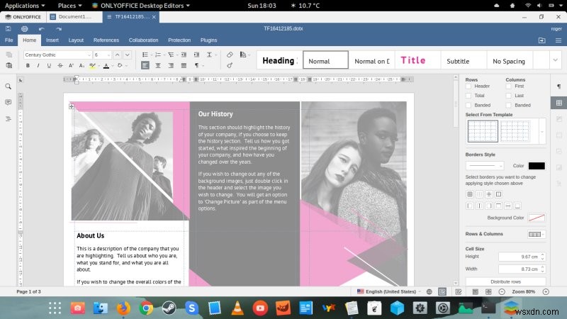Open the Navigation headings sidebar icon

[x=8, y=118]
